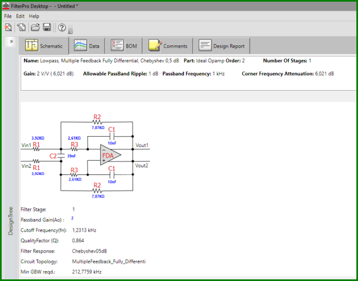Click the QualityFactor value 0,864
Viewport: 358px width, 281px height.
coord(78,241)
